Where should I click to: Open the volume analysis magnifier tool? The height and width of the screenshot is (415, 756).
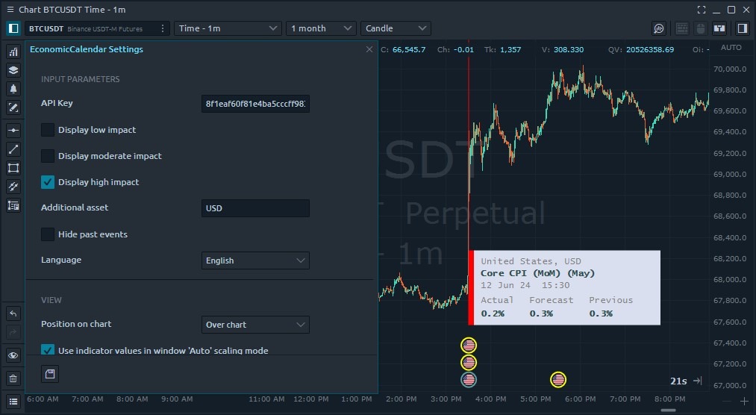pyautogui.click(x=658, y=28)
